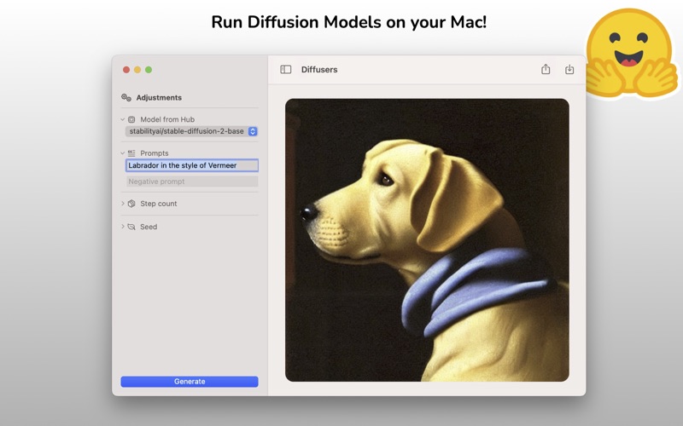
Task: Click the Prompts list icon
Action: 131,153
